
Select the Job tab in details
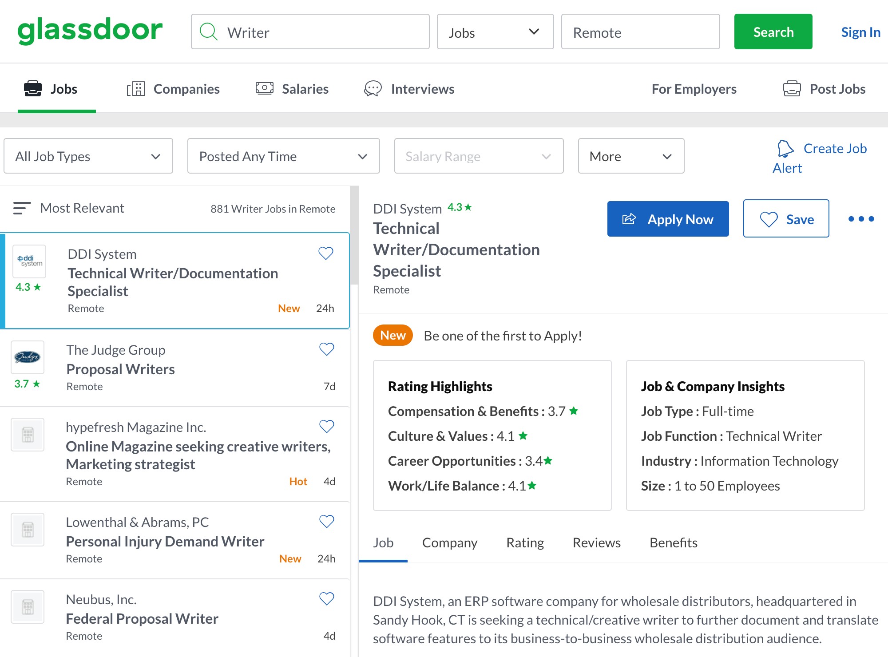[x=383, y=542]
